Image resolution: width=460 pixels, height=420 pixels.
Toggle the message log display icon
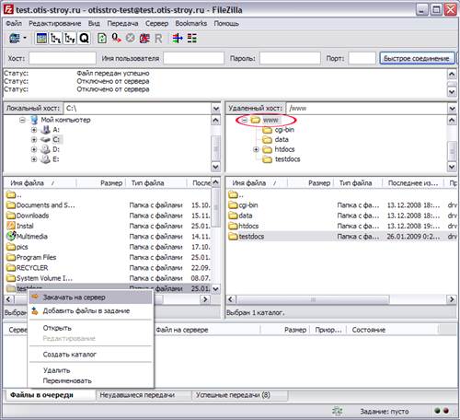point(41,39)
